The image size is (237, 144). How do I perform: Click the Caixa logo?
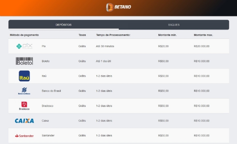[24, 121]
